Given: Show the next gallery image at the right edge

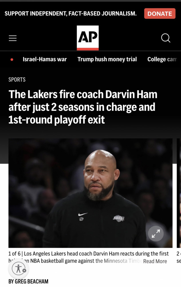Looking at the screenshot, I should (x=179, y=193).
